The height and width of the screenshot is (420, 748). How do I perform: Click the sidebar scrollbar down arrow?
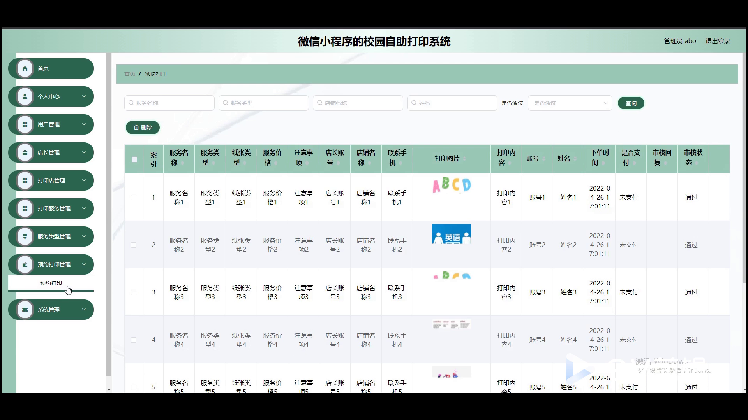coord(109,390)
